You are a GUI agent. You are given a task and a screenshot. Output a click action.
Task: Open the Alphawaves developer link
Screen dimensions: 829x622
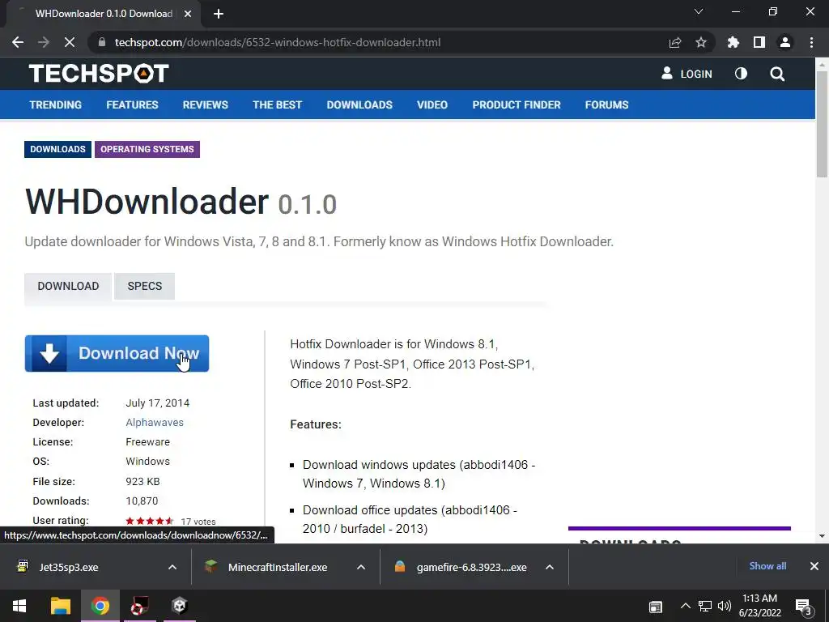point(155,423)
